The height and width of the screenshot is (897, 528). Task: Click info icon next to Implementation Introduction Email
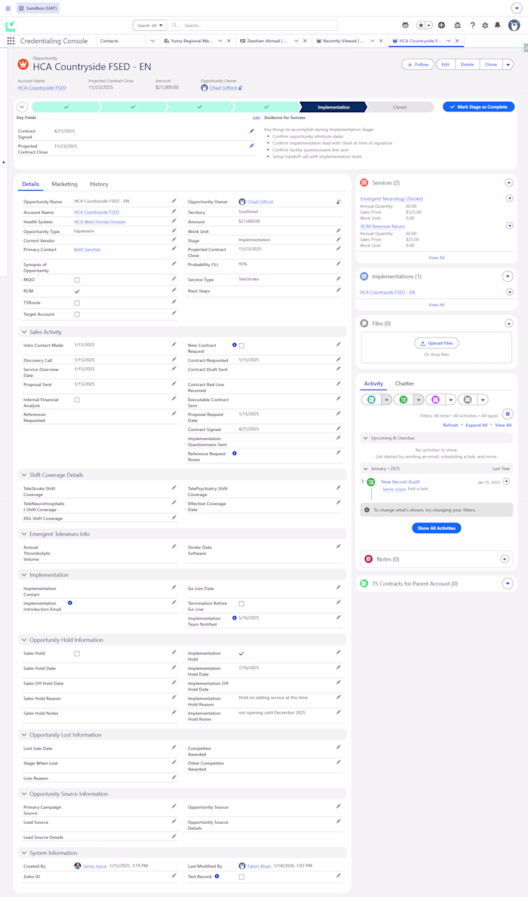click(x=70, y=603)
